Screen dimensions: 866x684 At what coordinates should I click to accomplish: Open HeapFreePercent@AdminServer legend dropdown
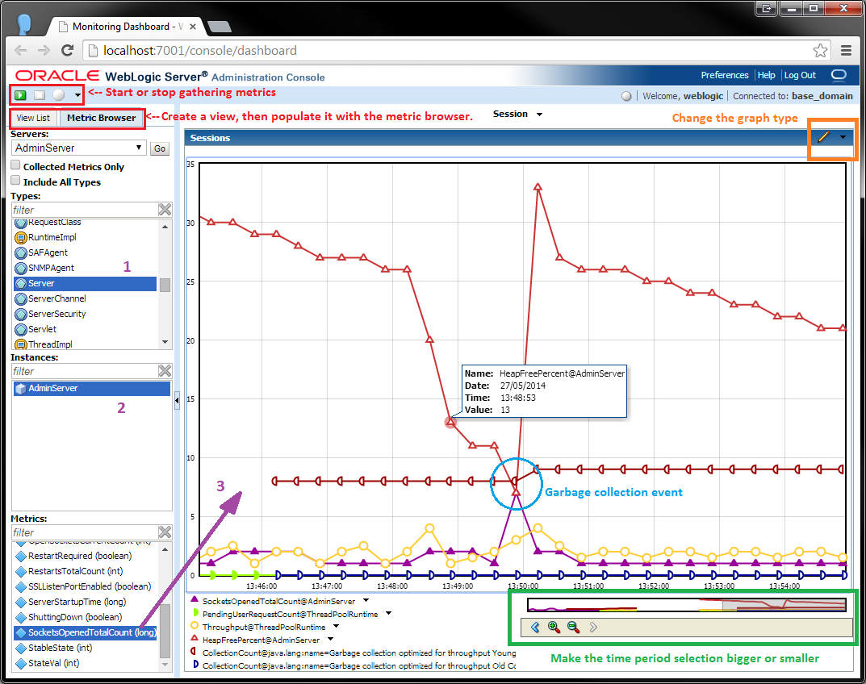330,640
